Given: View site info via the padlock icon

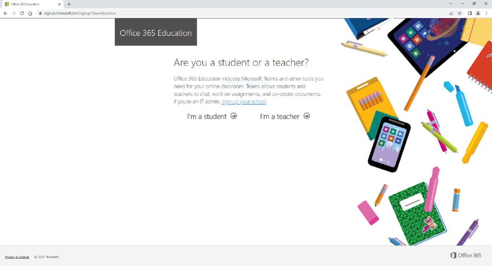Looking at the screenshot, I should [x=40, y=13].
